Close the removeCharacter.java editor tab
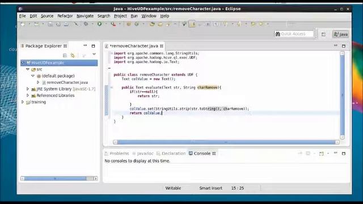The height and width of the screenshot is (204, 363). coord(162,46)
